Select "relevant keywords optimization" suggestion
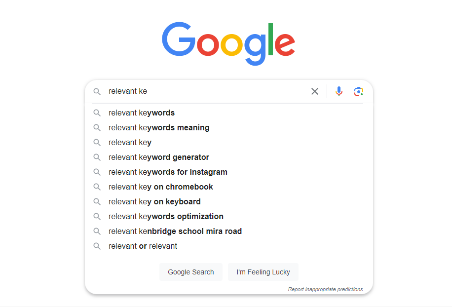 pyautogui.click(x=166, y=217)
